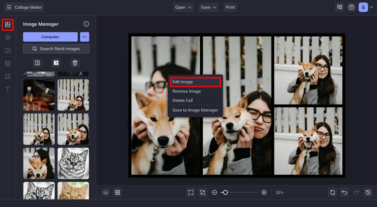The image size is (377, 207).
Task: Show Image Manager info icon
Action: coord(86,24)
